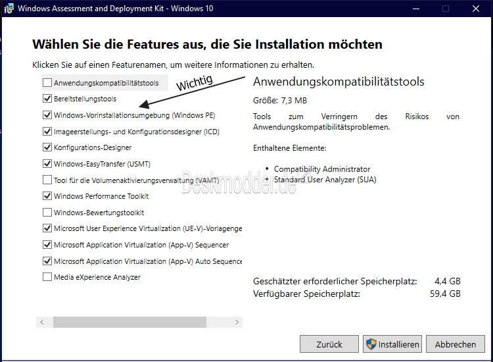Select Windows-Bewertungstoolkit feature name

coord(99,213)
